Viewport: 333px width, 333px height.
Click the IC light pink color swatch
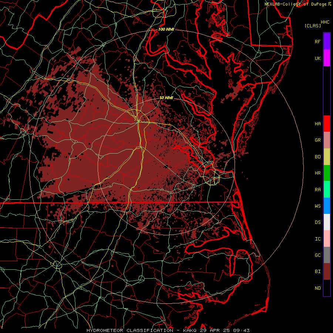coord(327,239)
